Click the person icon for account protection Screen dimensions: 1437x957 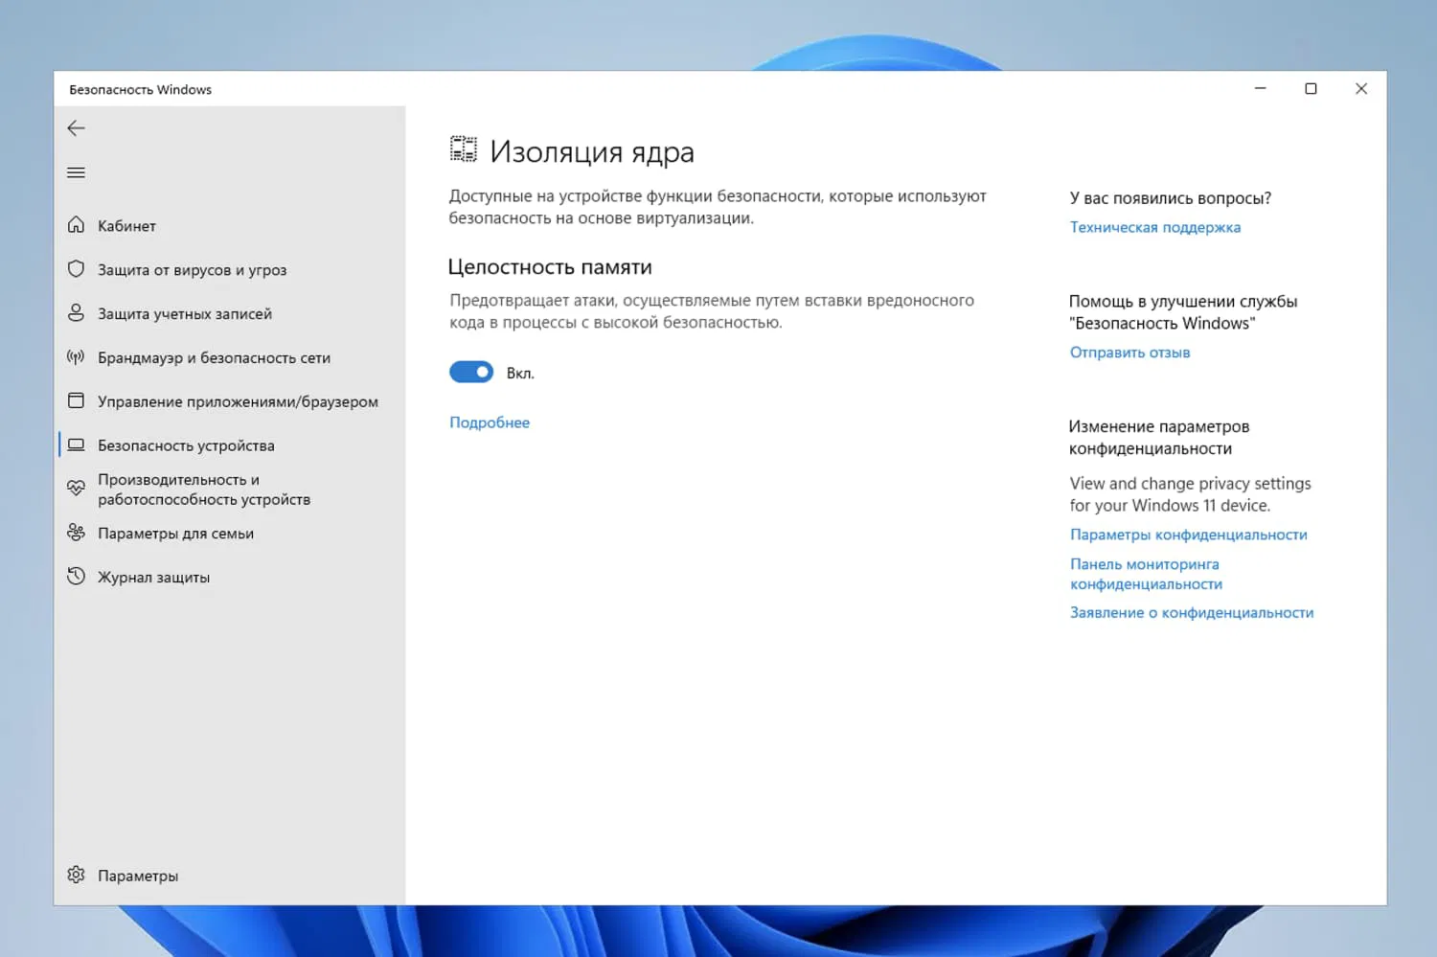point(77,313)
